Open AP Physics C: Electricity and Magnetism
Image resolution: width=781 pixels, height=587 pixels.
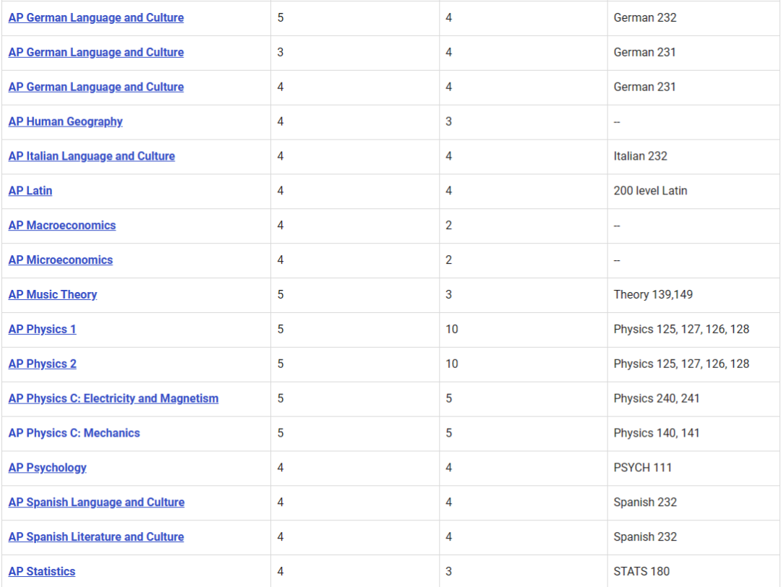(114, 399)
